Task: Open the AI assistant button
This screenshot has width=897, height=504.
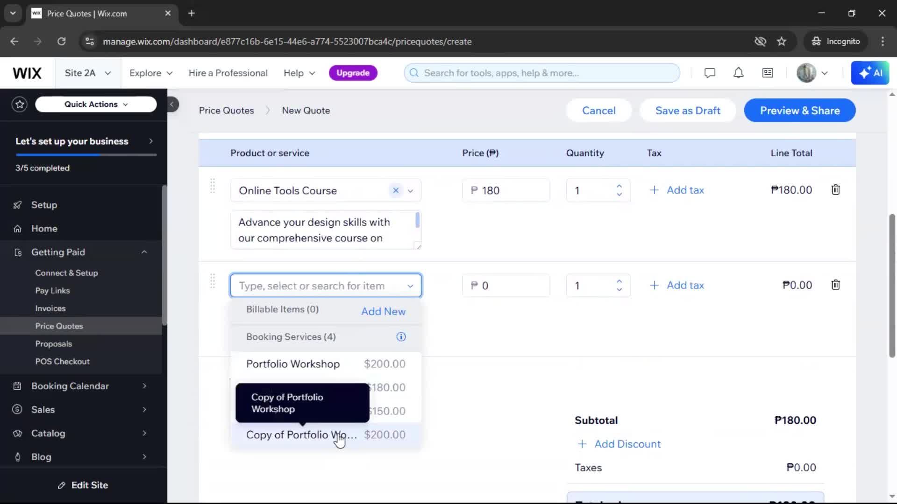Action: tap(870, 73)
